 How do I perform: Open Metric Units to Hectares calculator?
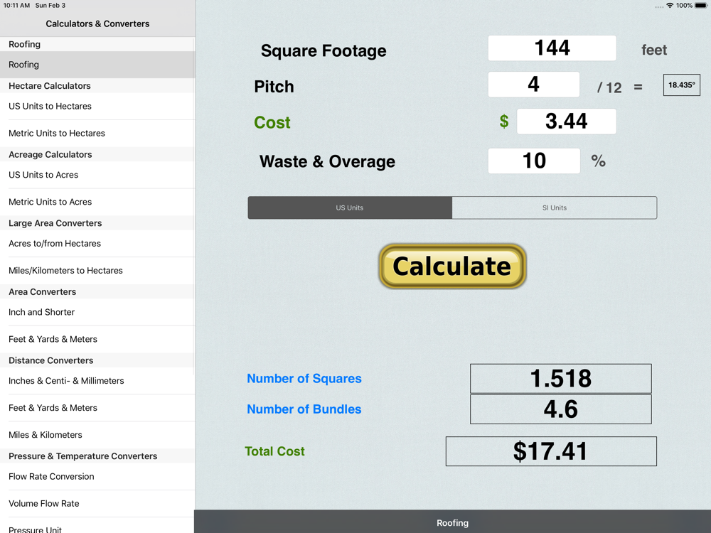[97, 134]
